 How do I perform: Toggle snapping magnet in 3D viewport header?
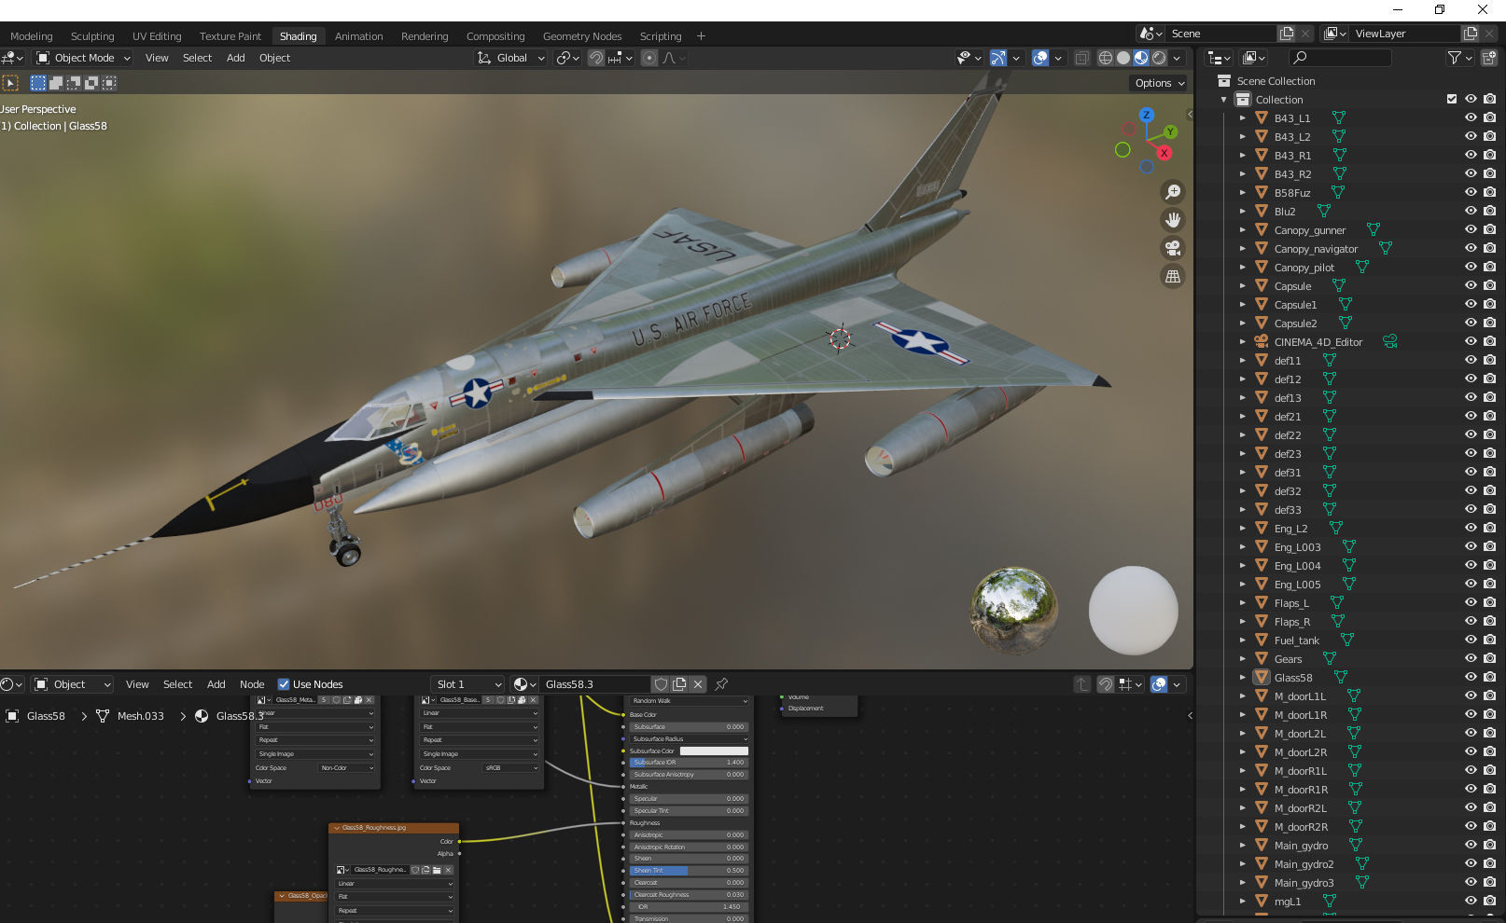click(596, 58)
